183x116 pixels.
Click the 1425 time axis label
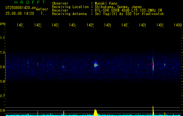90,25
